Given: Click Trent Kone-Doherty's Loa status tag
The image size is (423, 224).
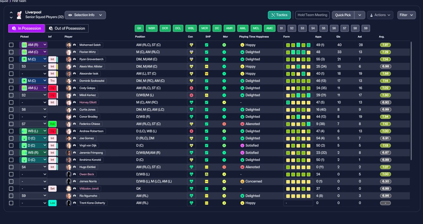Looking at the screenshot, I should pyautogui.click(x=52, y=203).
